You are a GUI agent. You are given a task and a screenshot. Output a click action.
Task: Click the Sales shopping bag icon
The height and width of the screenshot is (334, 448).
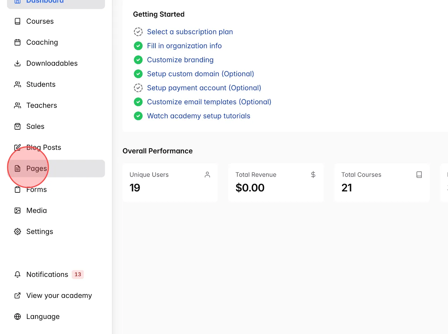tap(17, 127)
